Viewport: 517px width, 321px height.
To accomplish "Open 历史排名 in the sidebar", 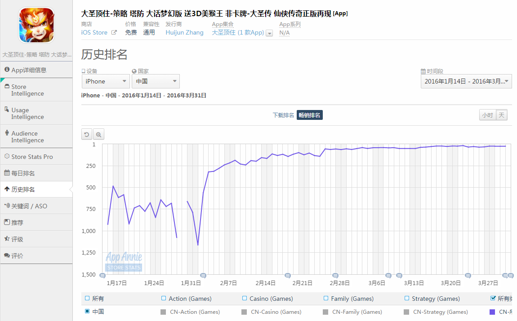I will [x=36, y=189].
